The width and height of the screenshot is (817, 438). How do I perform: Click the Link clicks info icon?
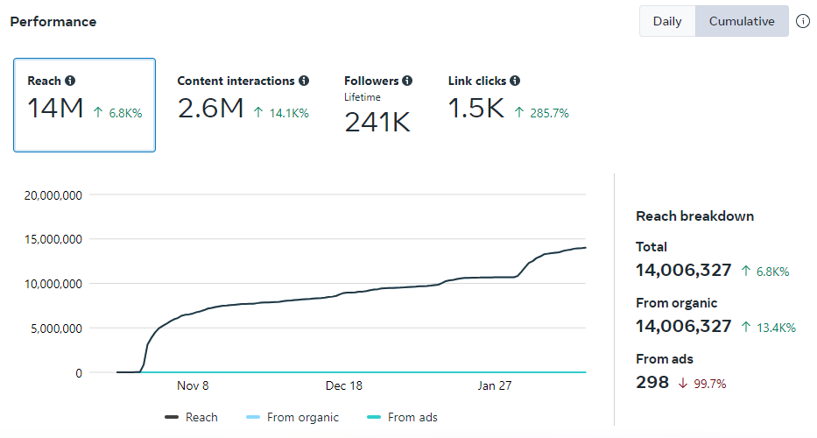[515, 81]
